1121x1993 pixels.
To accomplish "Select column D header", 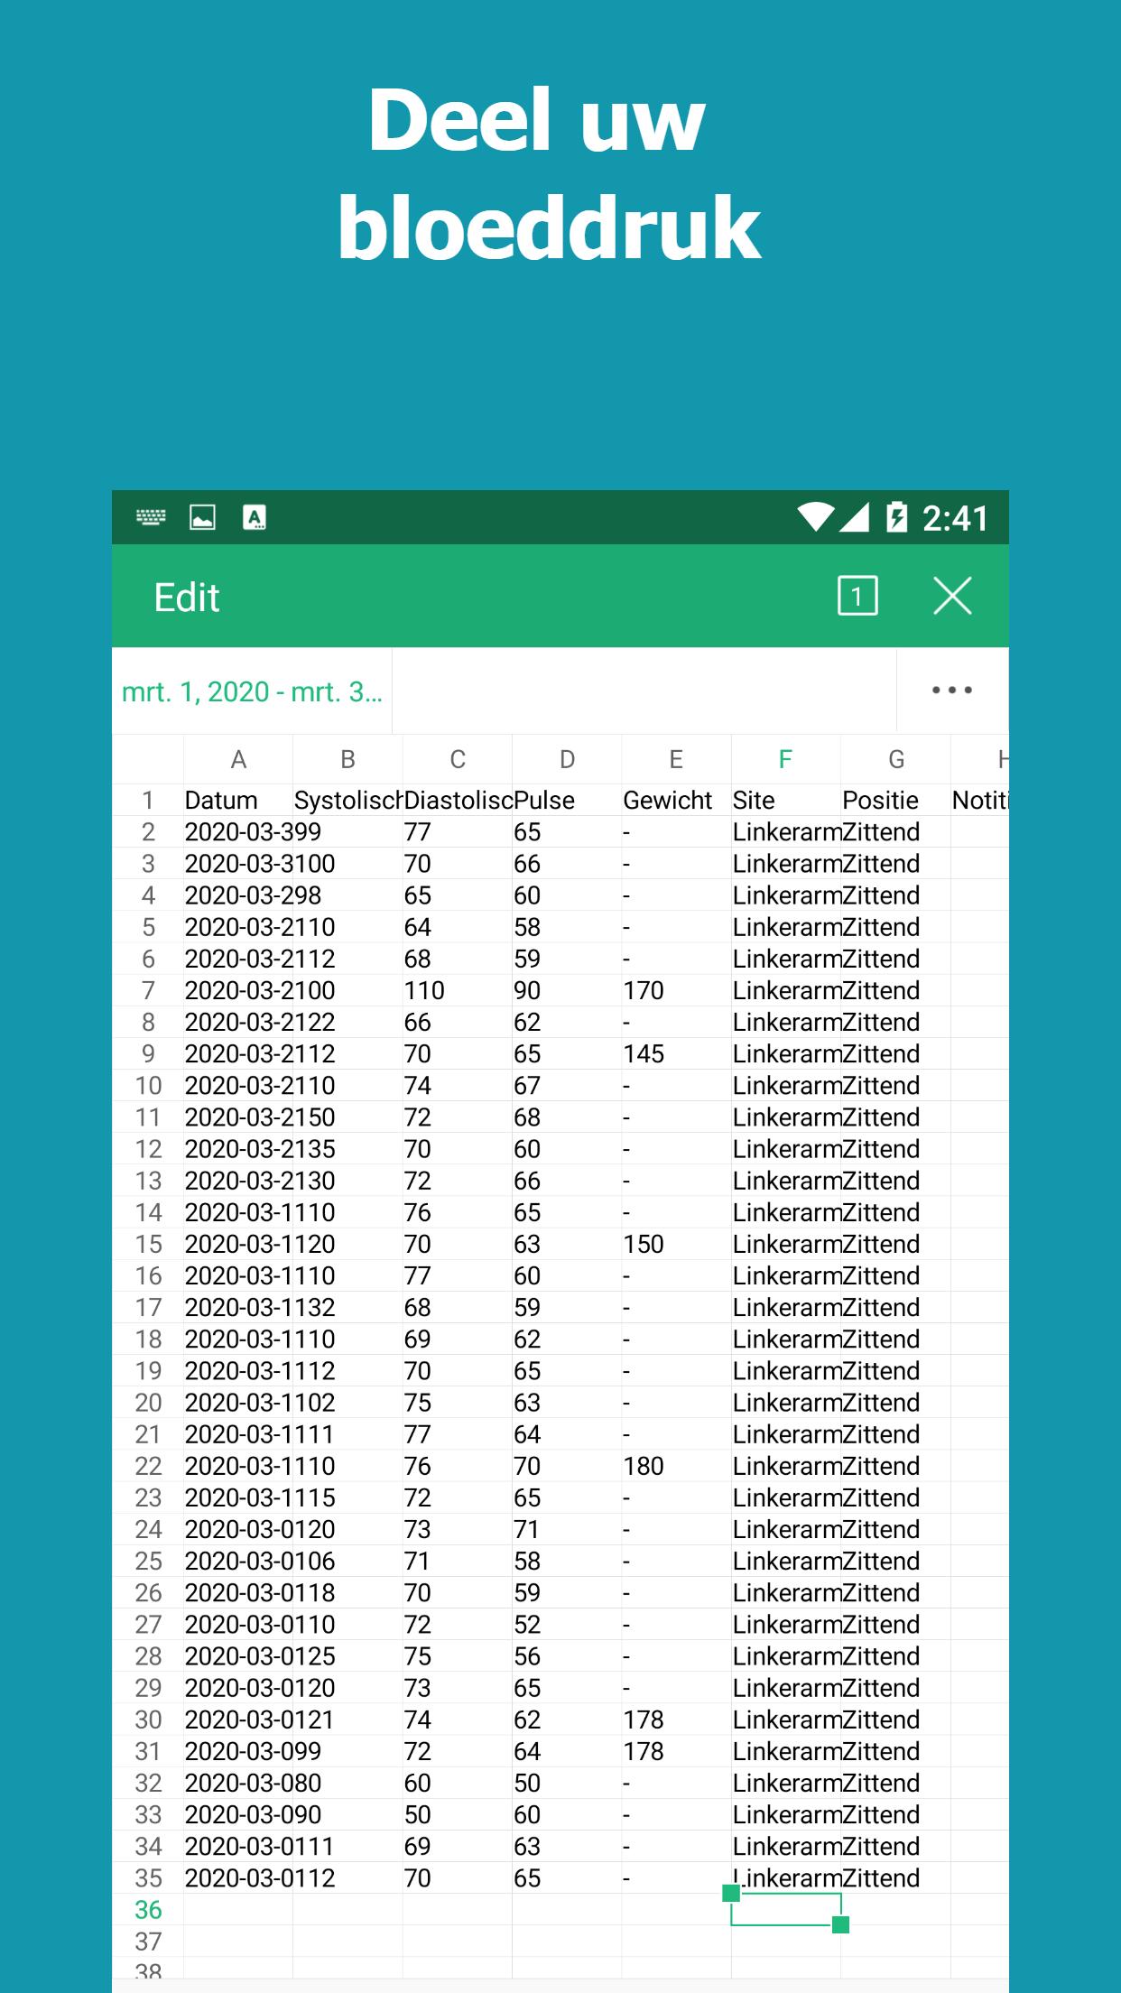I will coord(567,759).
